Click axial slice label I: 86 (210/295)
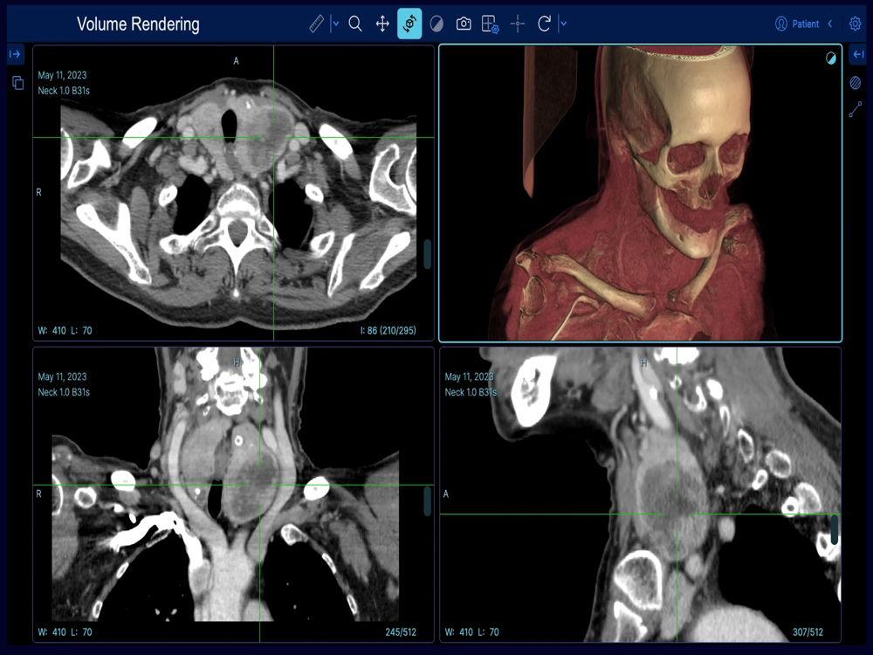 coord(388,330)
